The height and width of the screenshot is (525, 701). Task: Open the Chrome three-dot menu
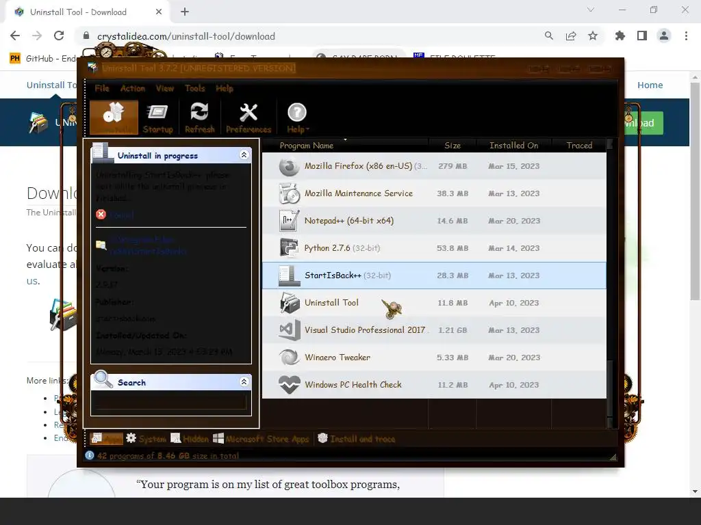coord(686,36)
